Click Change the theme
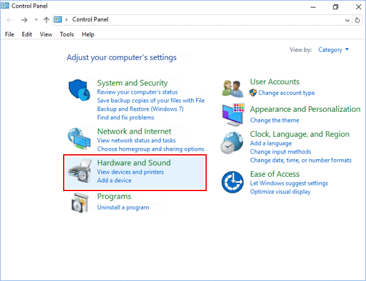Image resolution: width=366 pixels, height=281 pixels. point(275,120)
